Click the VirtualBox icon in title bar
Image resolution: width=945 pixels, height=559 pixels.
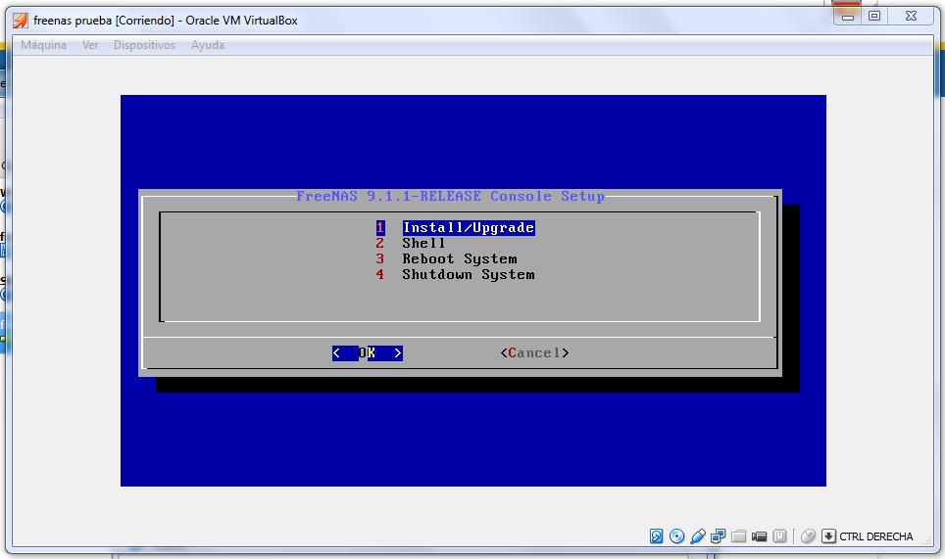(x=20, y=20)
